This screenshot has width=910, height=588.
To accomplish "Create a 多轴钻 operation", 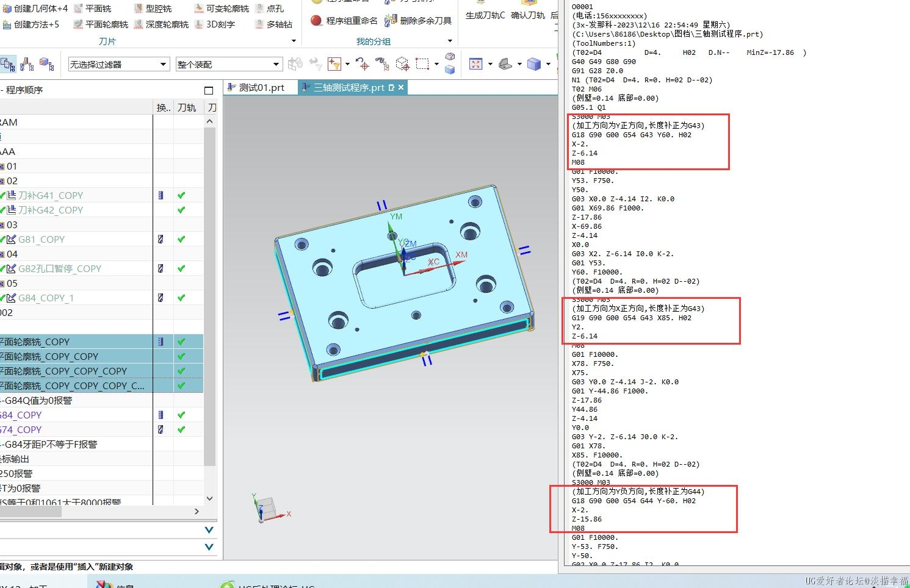I will 273,24.
